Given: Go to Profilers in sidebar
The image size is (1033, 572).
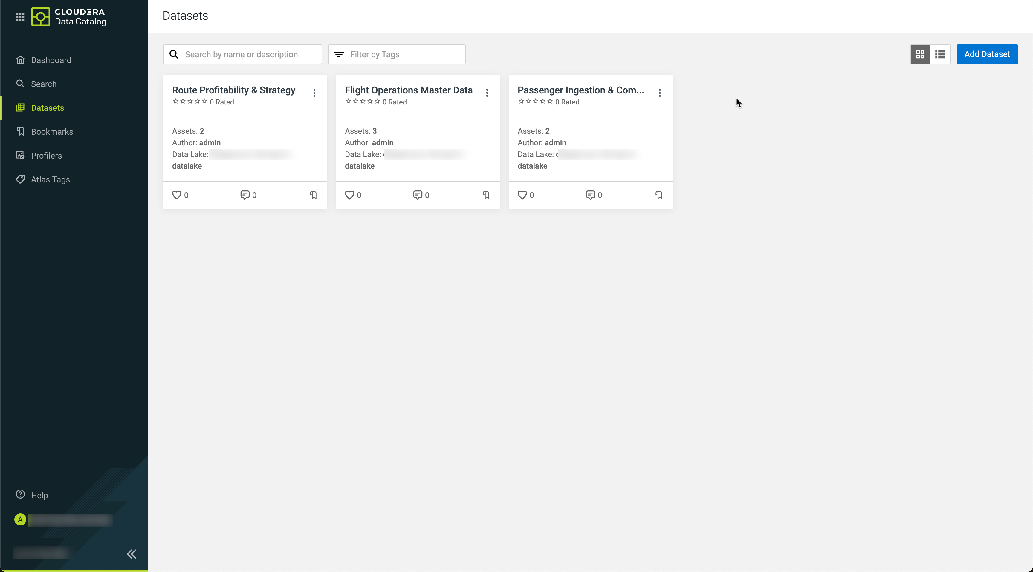Looking at the screenshot, I should pyautogui.click(x=46, y=156).
